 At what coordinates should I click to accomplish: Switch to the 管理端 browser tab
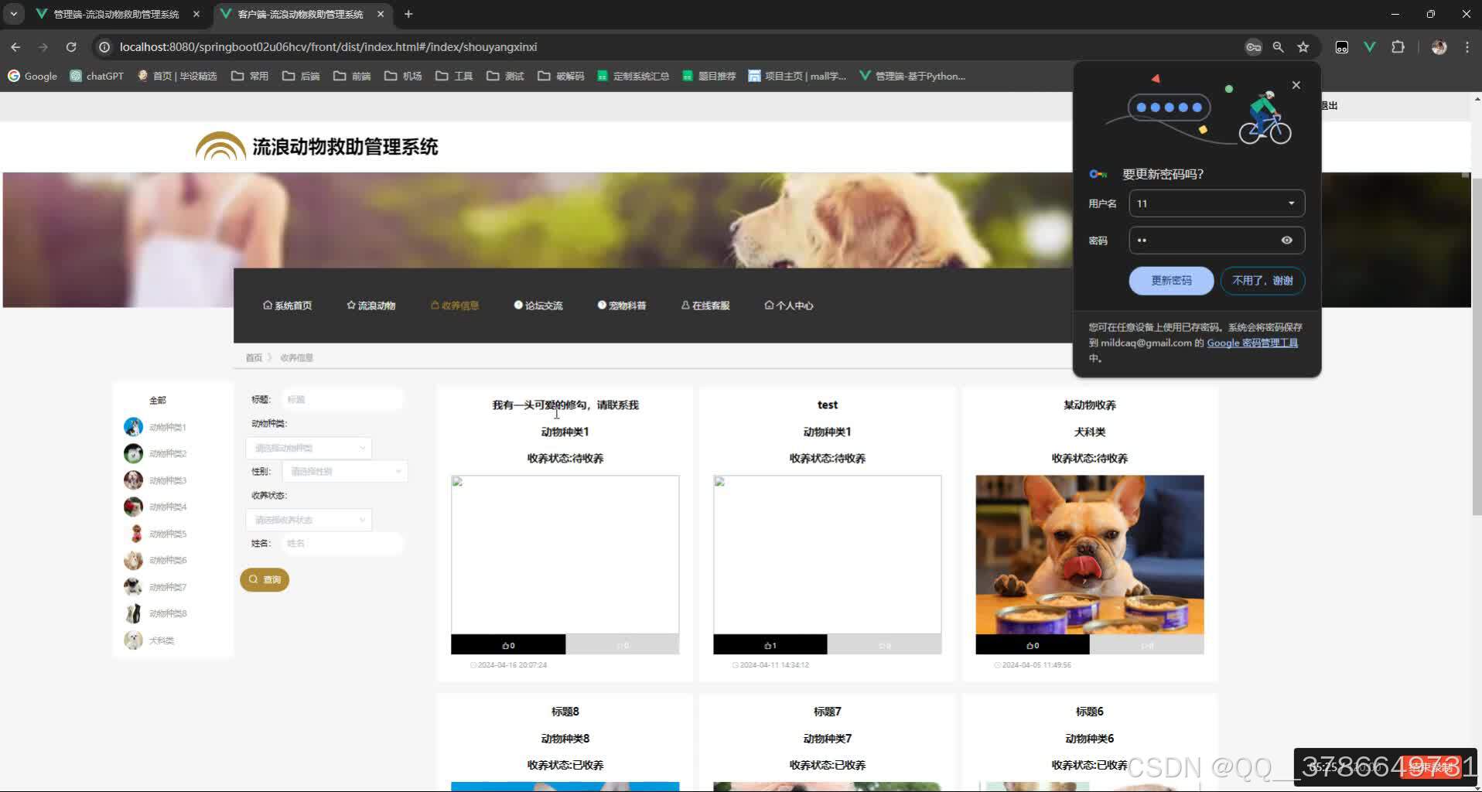pos(116,14)
